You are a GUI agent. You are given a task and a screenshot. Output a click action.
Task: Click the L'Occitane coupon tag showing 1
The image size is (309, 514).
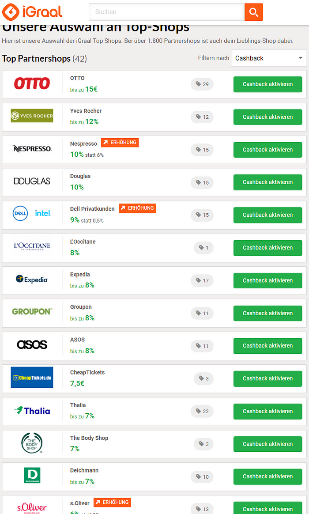[x=203, y=248]
